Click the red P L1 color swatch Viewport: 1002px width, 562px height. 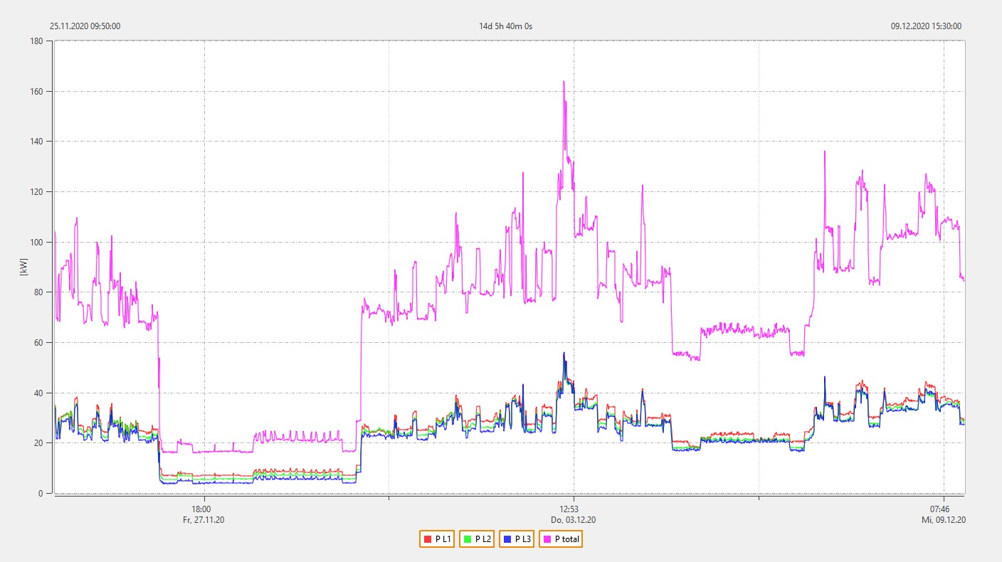tap(428, 539)
